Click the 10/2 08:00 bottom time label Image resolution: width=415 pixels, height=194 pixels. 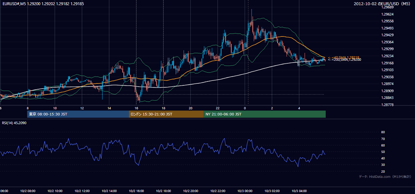(x=28, y=191)
